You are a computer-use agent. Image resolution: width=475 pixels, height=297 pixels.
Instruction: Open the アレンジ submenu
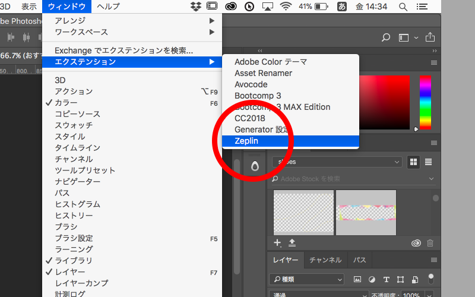(132, 21)
